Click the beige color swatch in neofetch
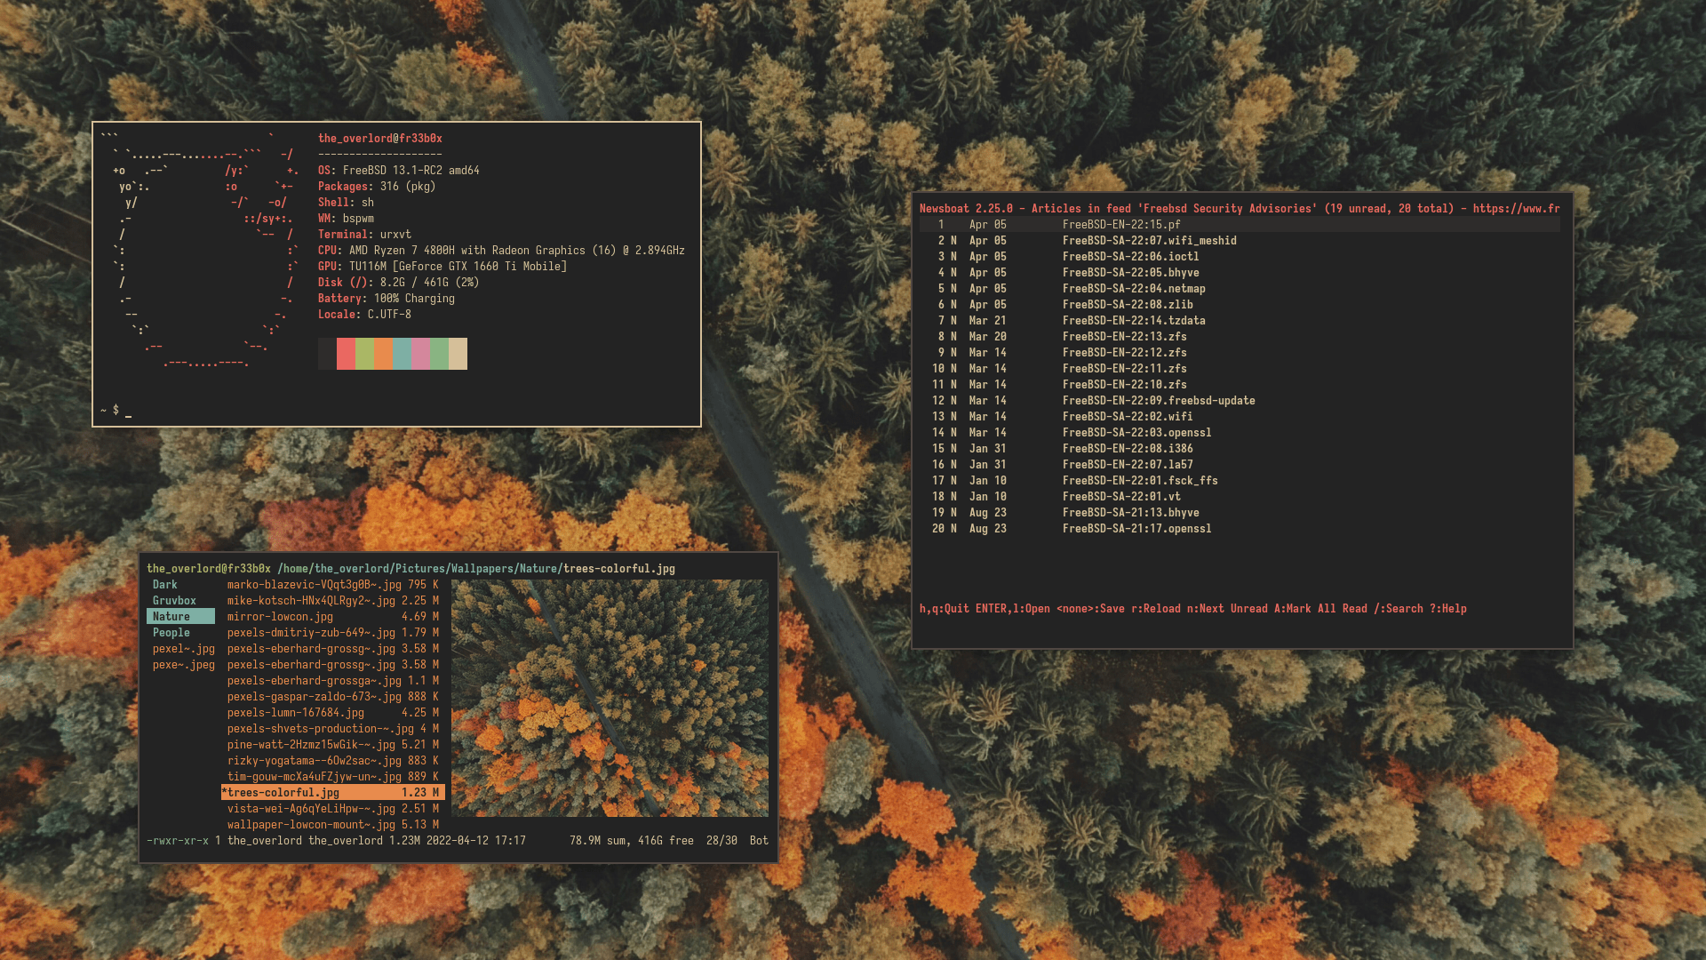 (x=458, y=354)
